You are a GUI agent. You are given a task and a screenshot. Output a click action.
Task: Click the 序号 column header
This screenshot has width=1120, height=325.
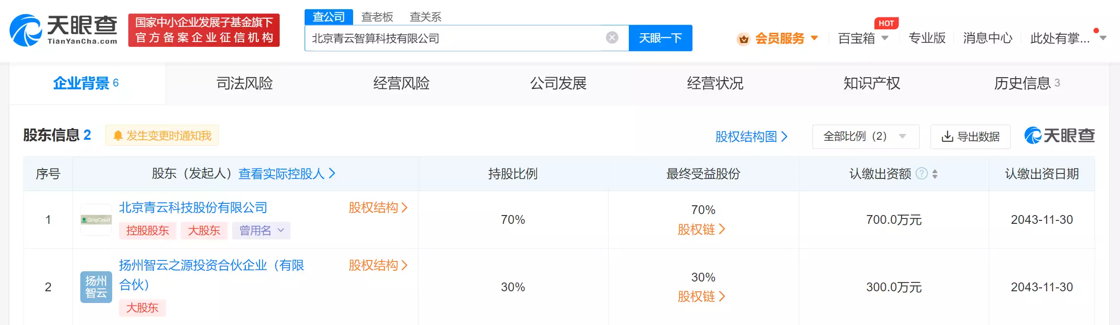point(48,173)
